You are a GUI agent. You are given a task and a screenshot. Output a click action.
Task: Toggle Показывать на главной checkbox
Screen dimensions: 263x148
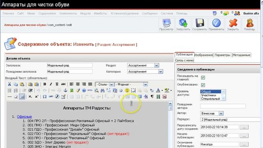(x=203, y=78)
